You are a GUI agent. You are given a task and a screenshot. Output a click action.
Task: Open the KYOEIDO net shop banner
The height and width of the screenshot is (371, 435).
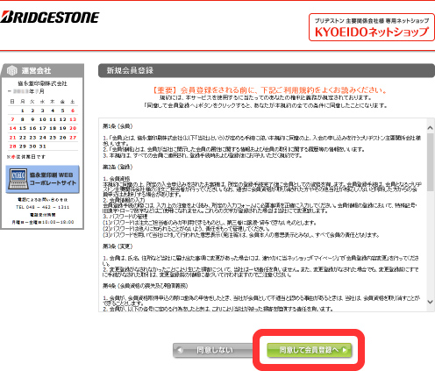coord(372,27)
